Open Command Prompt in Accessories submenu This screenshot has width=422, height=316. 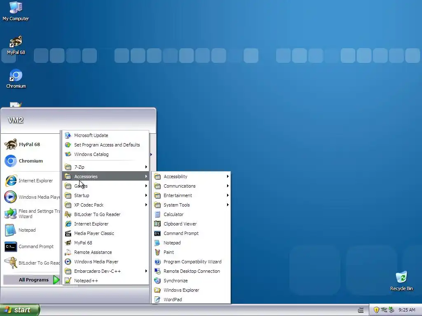(x=191, y=233)
